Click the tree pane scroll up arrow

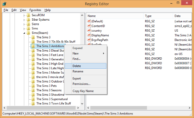pyautogui.click(x=82, y=15)
